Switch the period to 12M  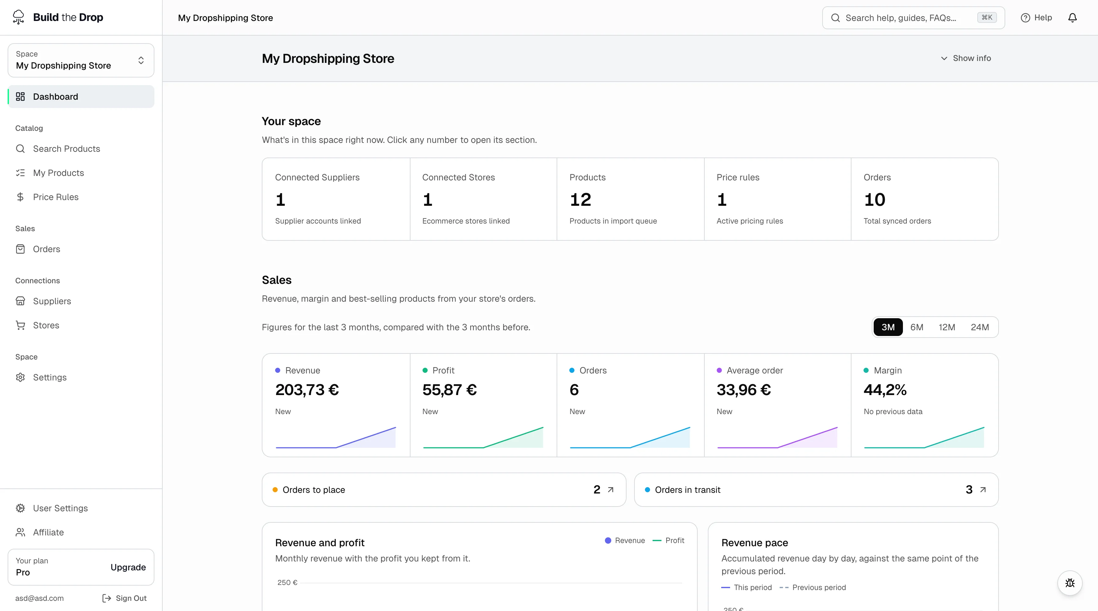pos(947,327)
